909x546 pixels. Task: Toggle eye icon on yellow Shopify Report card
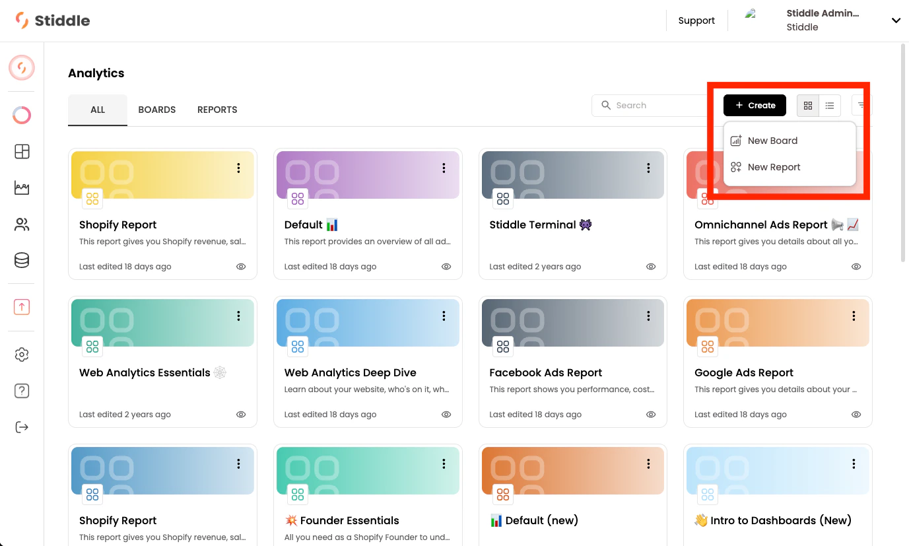(241, 267)
